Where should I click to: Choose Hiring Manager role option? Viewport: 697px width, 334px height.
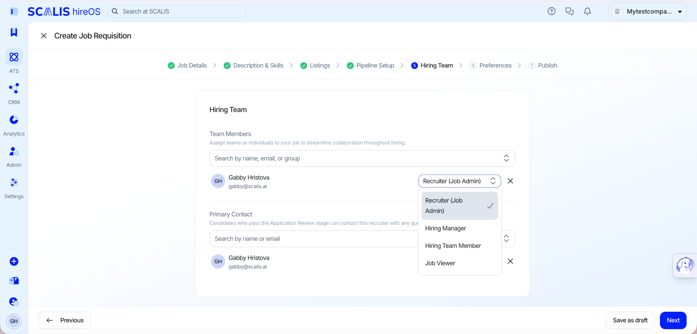click(460, 228)
